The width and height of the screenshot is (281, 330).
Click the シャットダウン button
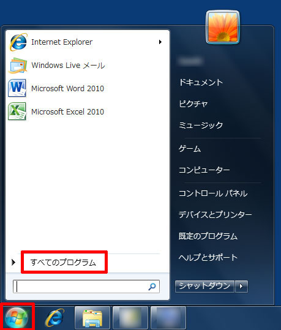tap(204, 287)
